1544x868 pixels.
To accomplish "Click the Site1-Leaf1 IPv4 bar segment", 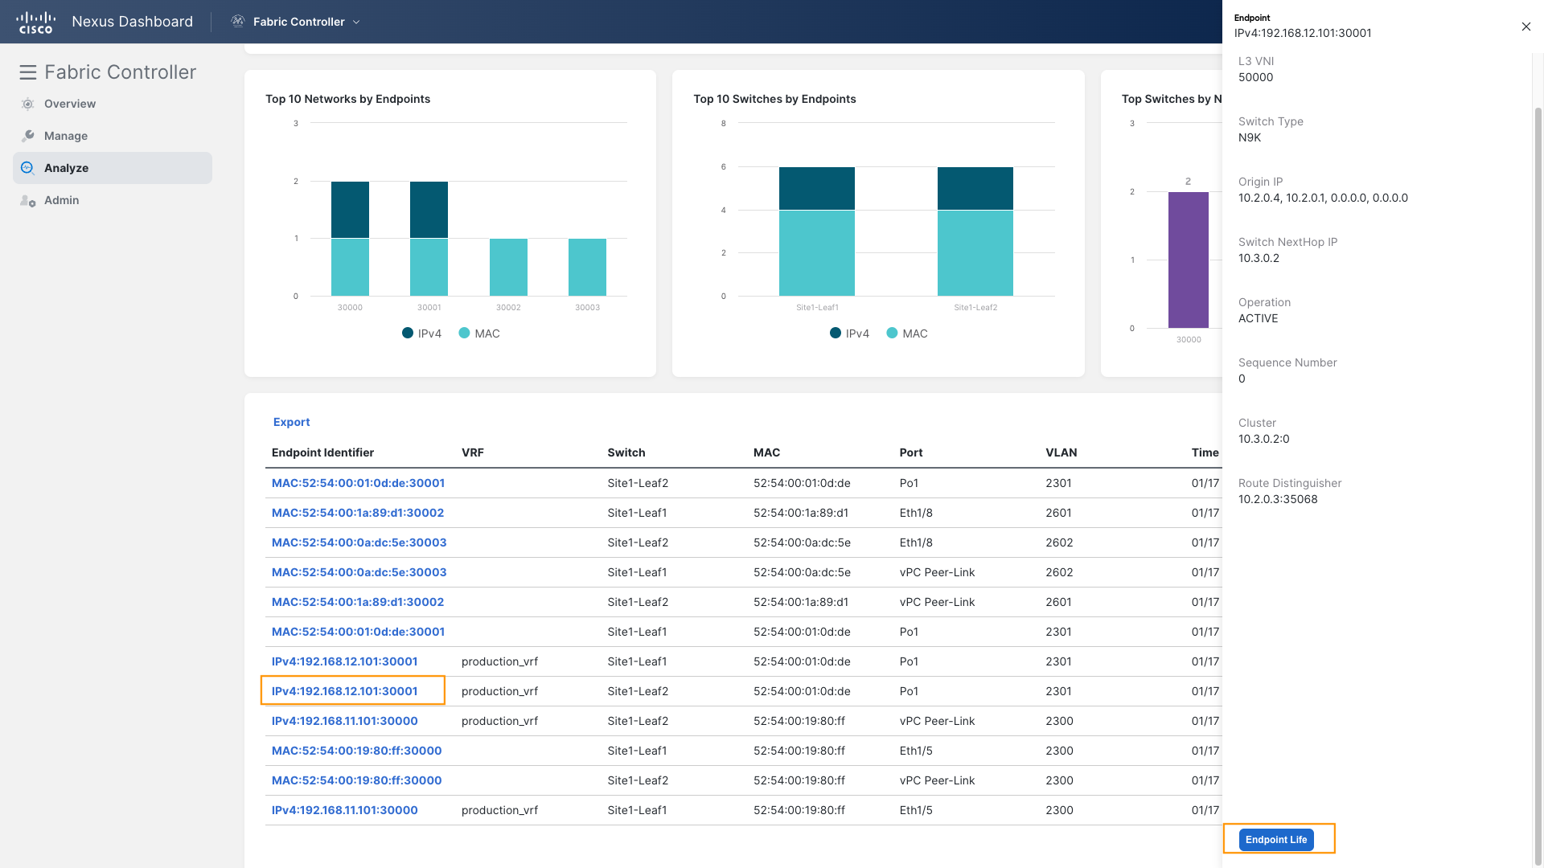I will 817,188.
